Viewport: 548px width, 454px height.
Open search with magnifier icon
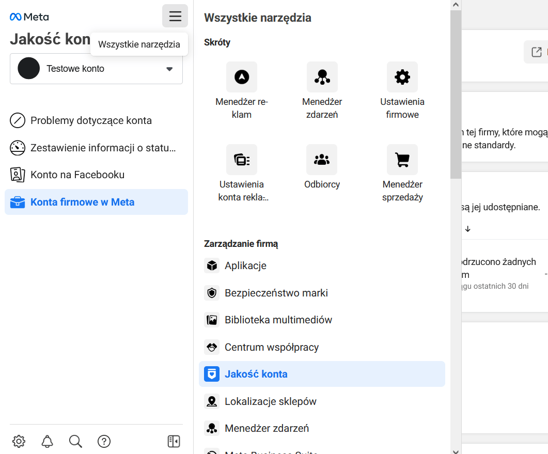point(75,441)
